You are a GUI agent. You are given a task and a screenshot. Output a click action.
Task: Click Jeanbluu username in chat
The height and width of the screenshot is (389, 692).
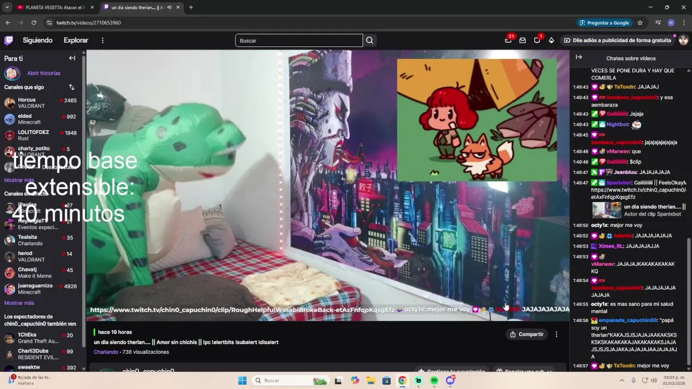coord(626,172)
